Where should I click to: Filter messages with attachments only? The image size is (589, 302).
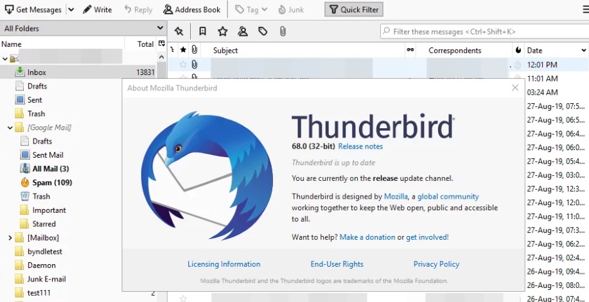pos(283,31)
